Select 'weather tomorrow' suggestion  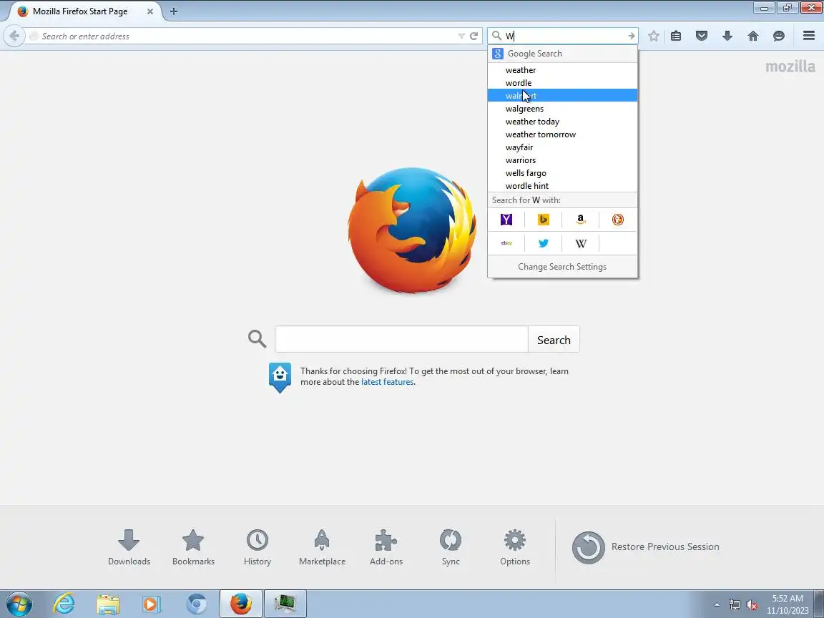click(x=562, y=134)
